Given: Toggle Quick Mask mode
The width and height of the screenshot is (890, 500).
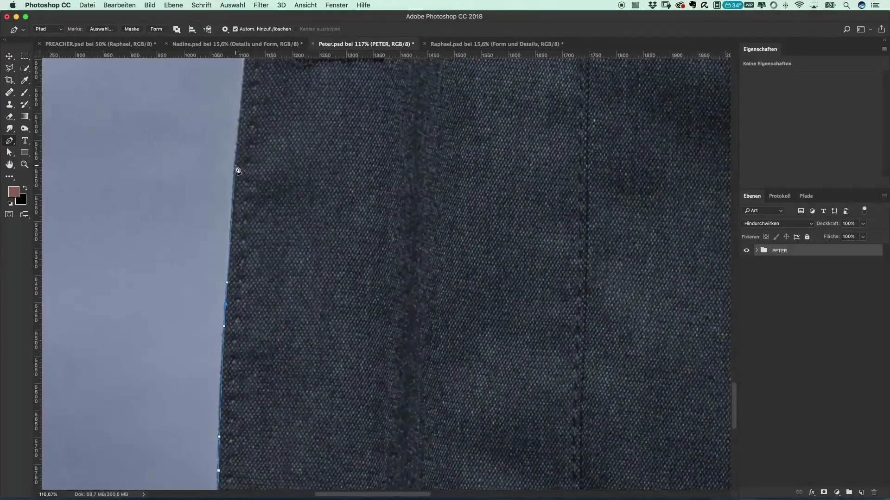Looking at the screenshot, I should click(9, 214).
